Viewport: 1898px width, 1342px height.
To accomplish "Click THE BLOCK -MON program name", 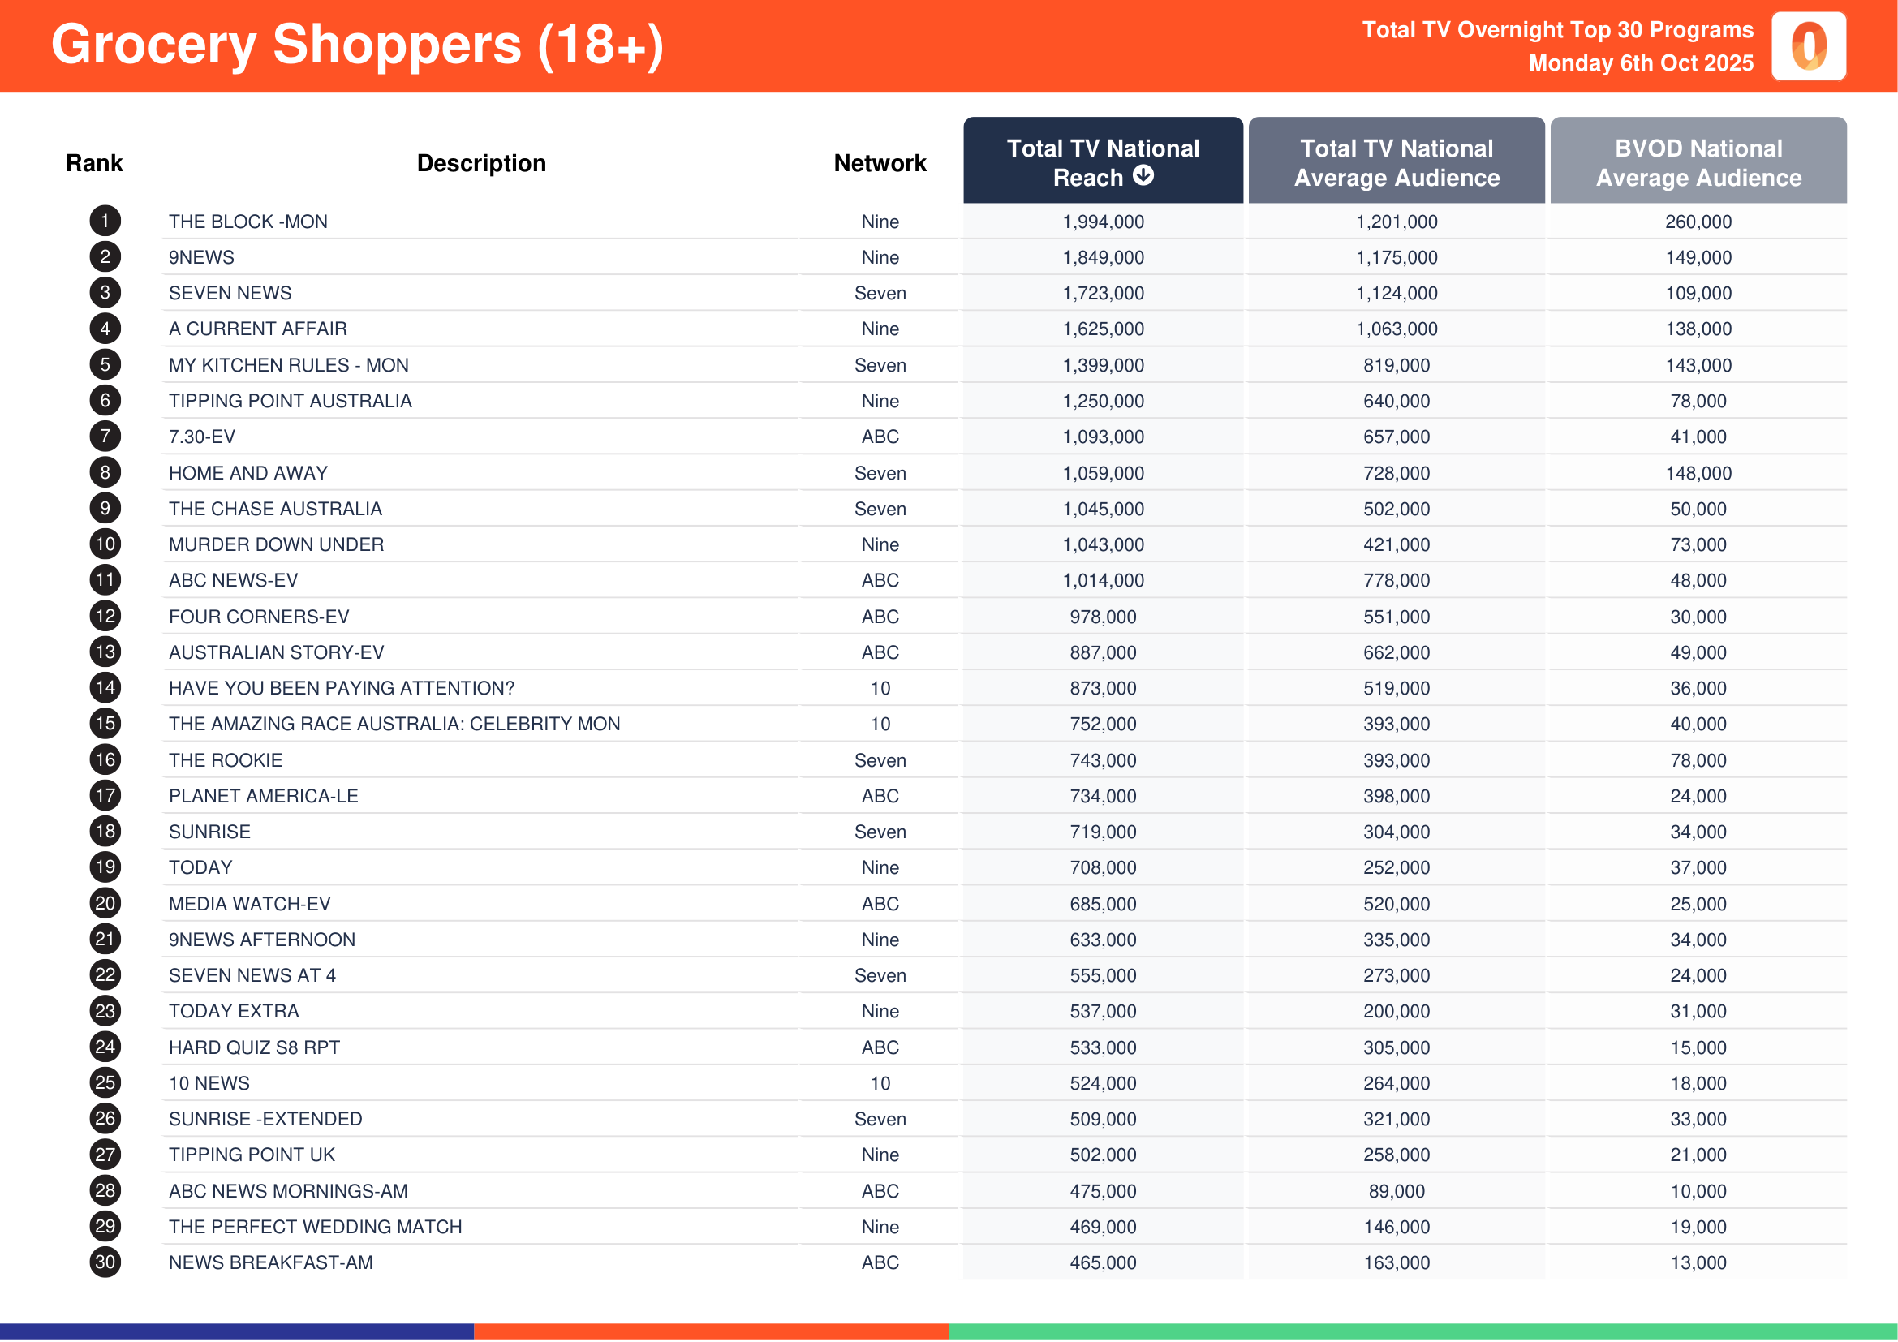I will 248,222.
